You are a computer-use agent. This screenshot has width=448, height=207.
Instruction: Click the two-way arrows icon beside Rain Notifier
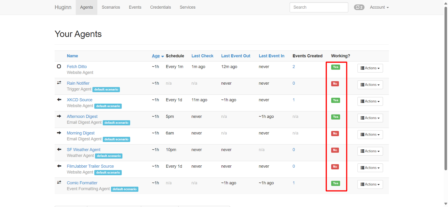pos(59,83)
